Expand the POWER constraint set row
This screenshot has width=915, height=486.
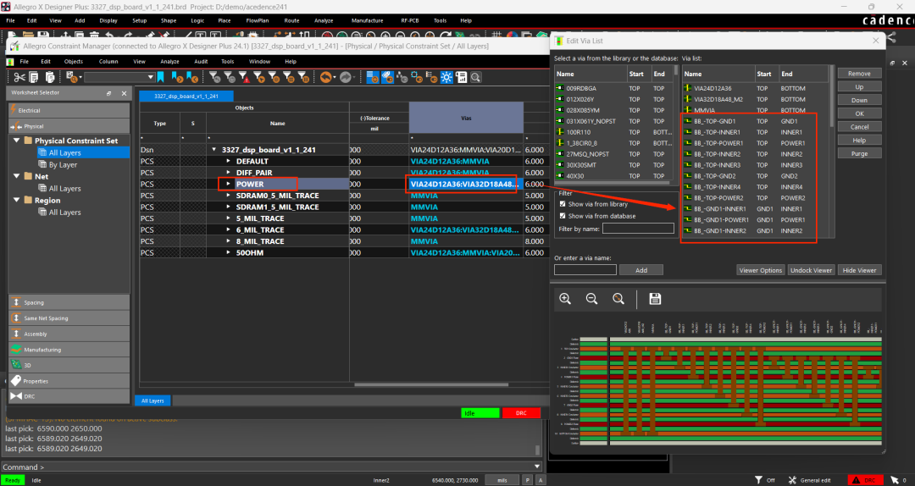pyautogui.click(x=229, y=184)
